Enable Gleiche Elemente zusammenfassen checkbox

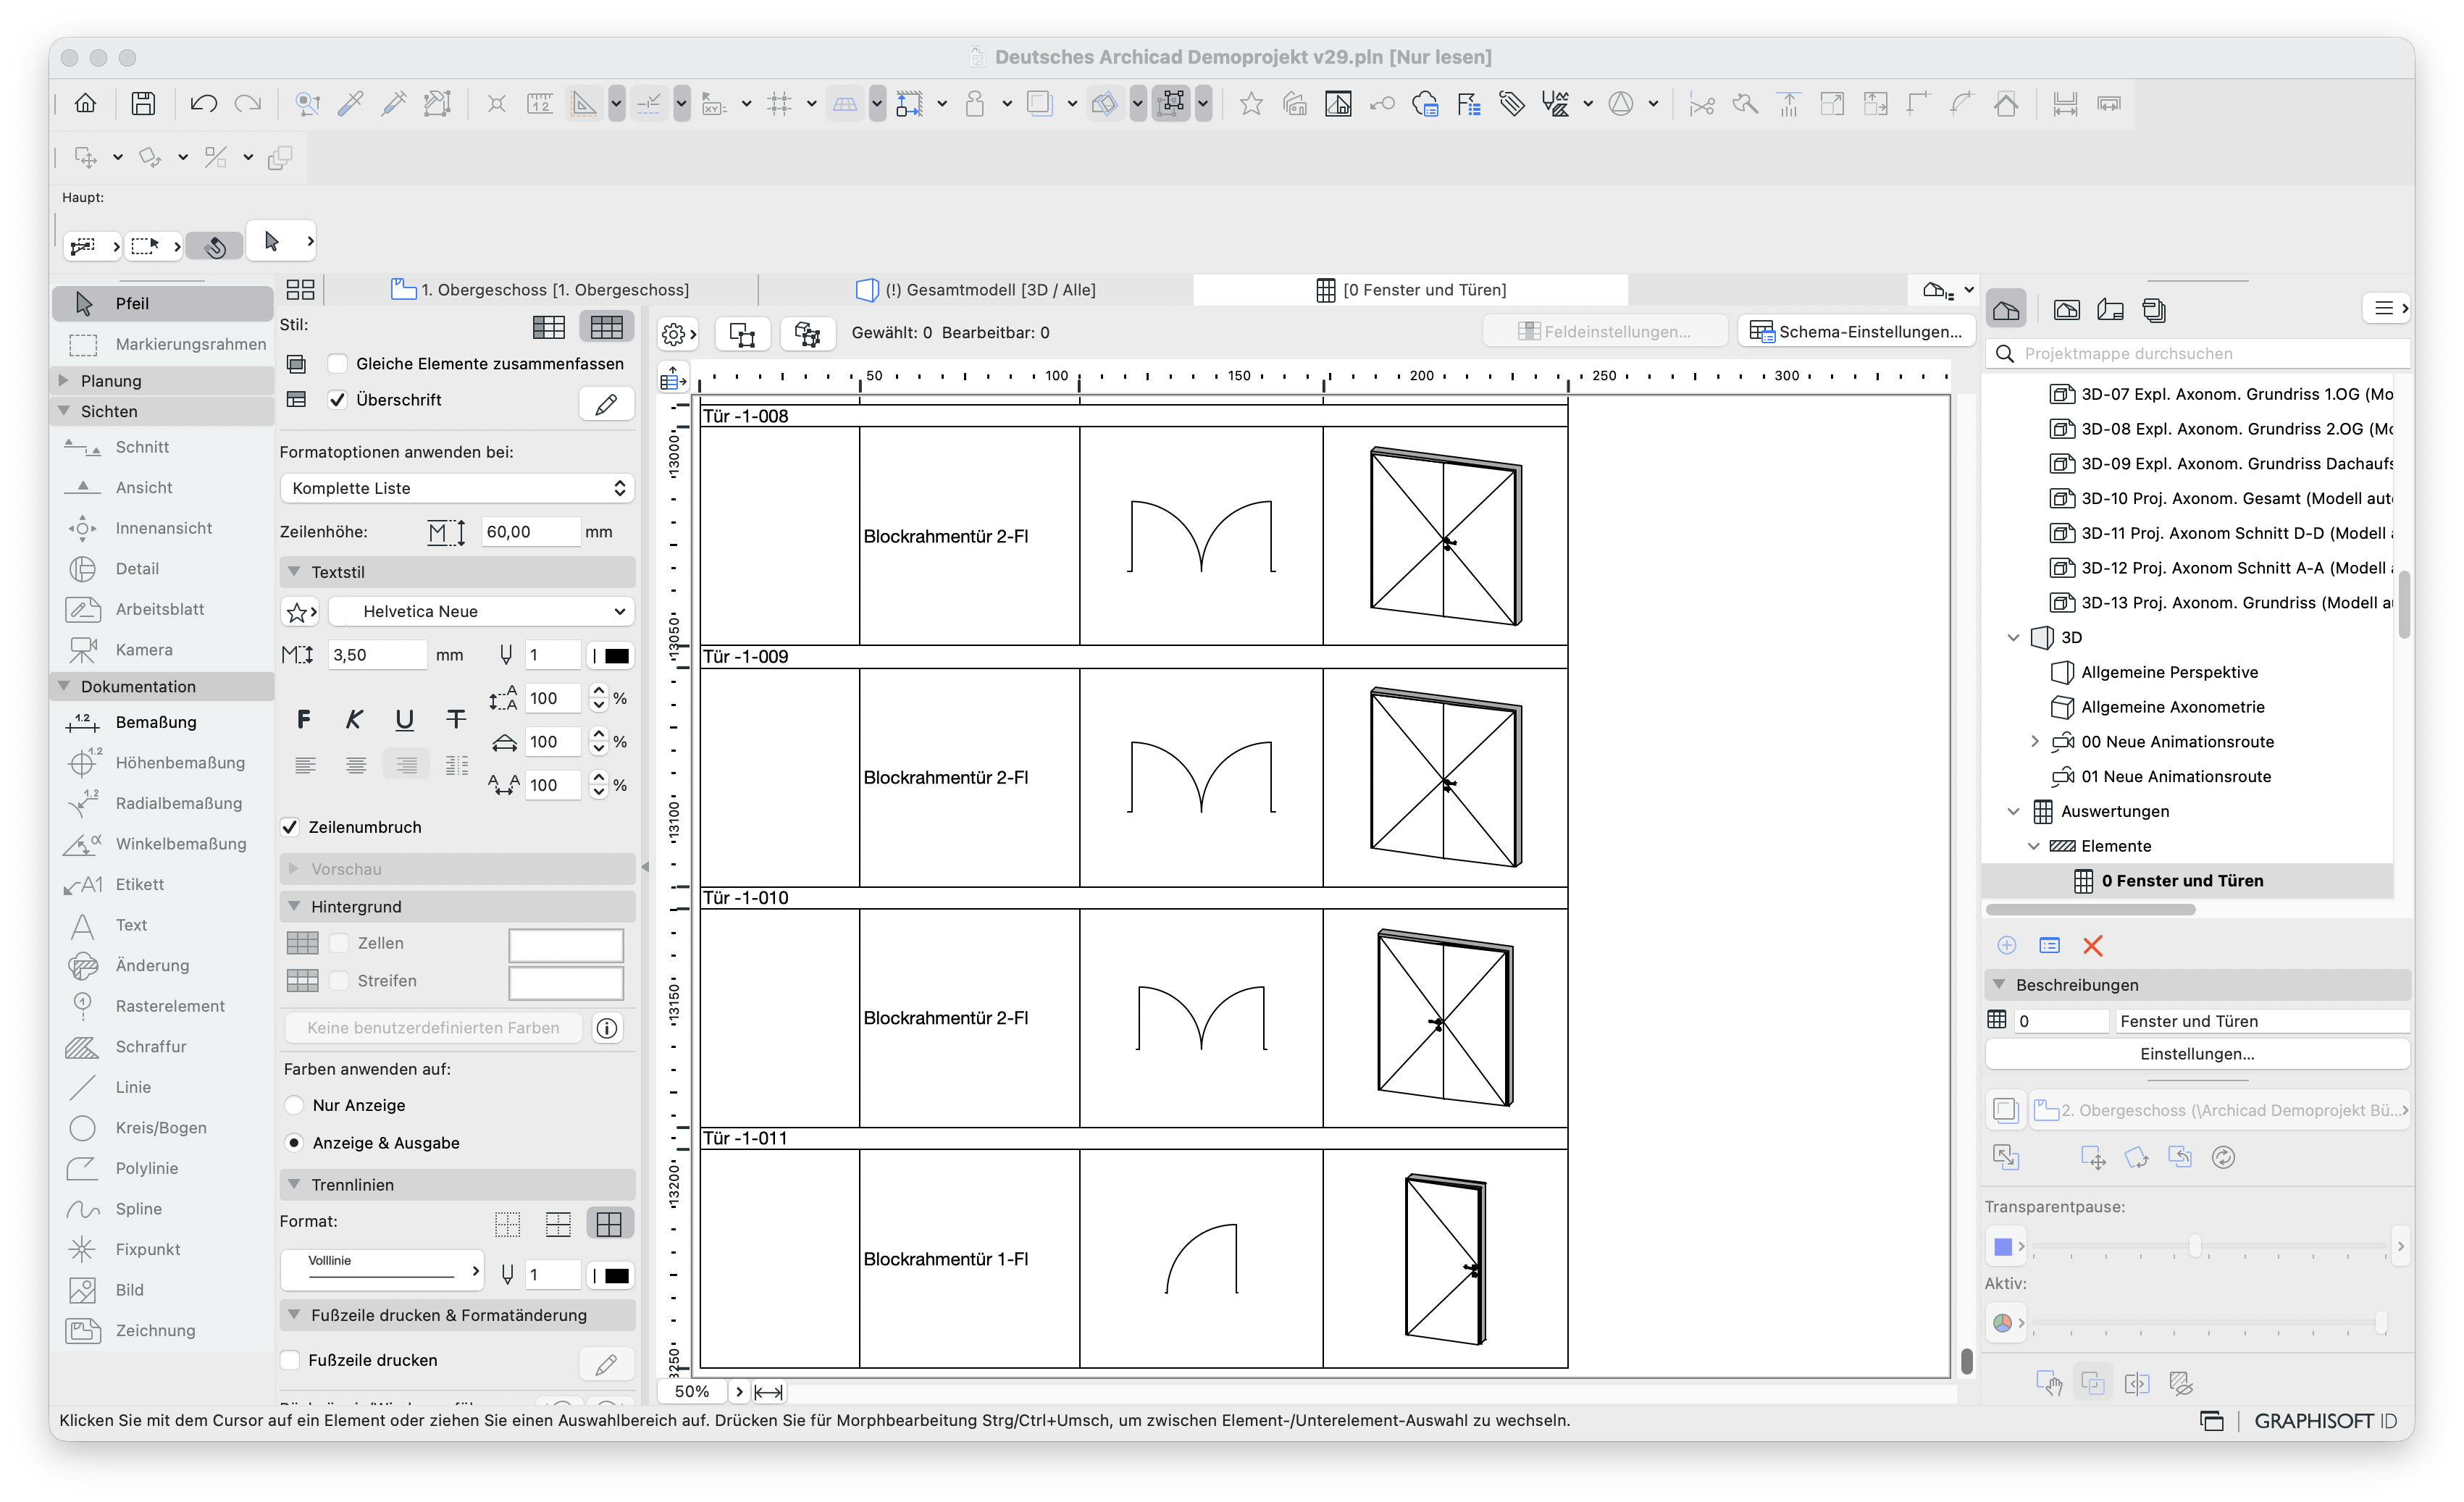(338, 364)
